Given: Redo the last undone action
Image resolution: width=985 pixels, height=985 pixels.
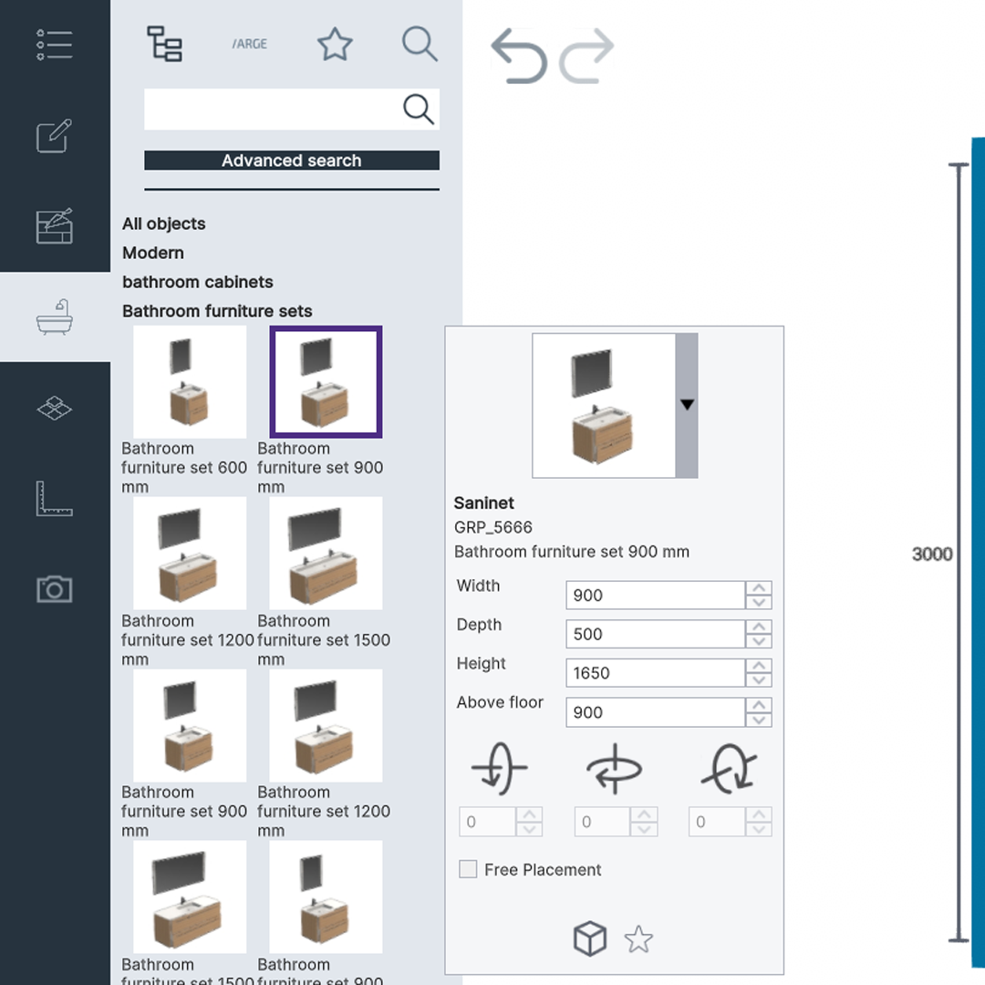Looking at the screenshot, I should click(x=585, y=54).
